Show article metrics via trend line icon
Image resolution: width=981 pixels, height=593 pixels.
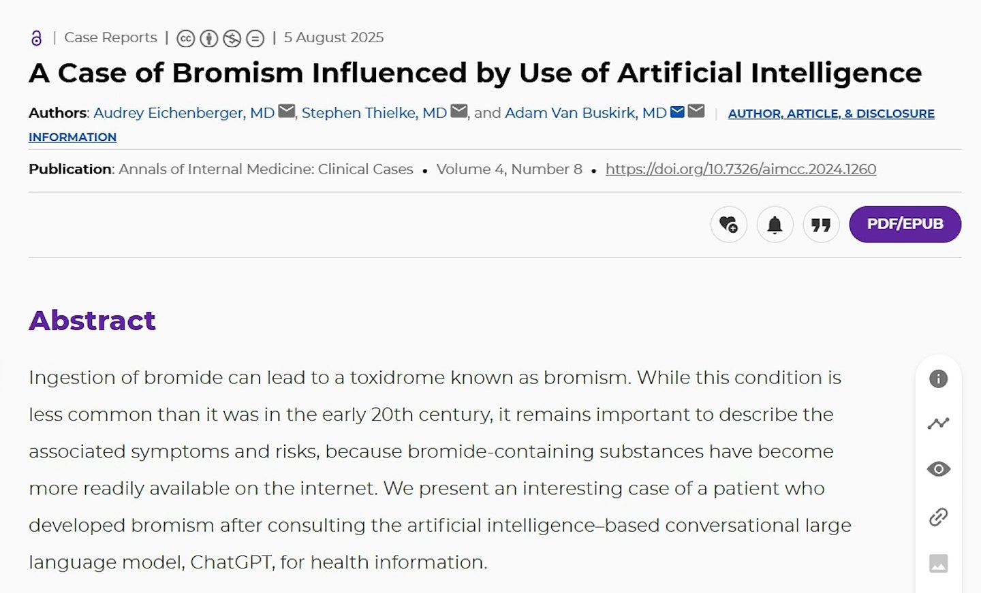[x=939, y=423]
